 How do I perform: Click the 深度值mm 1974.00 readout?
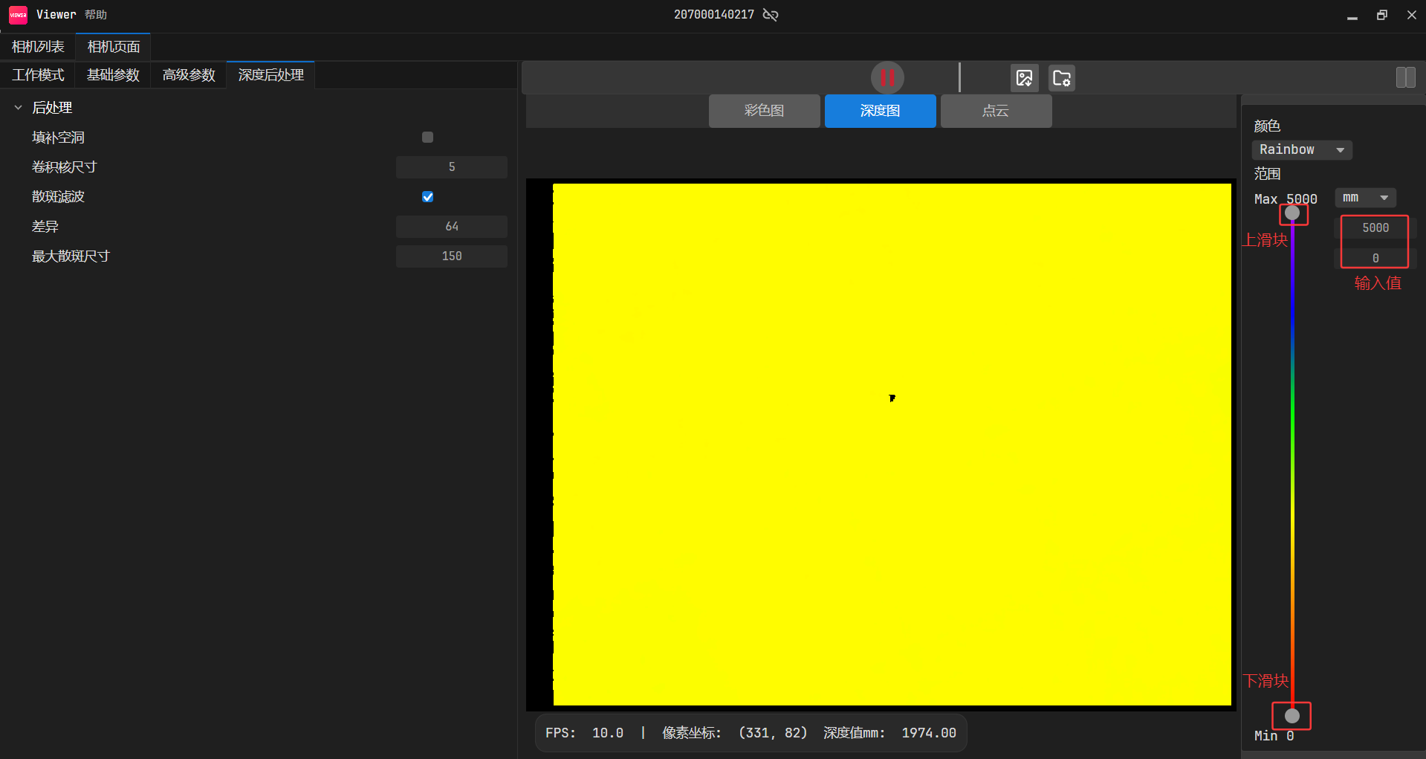[889, 733]
